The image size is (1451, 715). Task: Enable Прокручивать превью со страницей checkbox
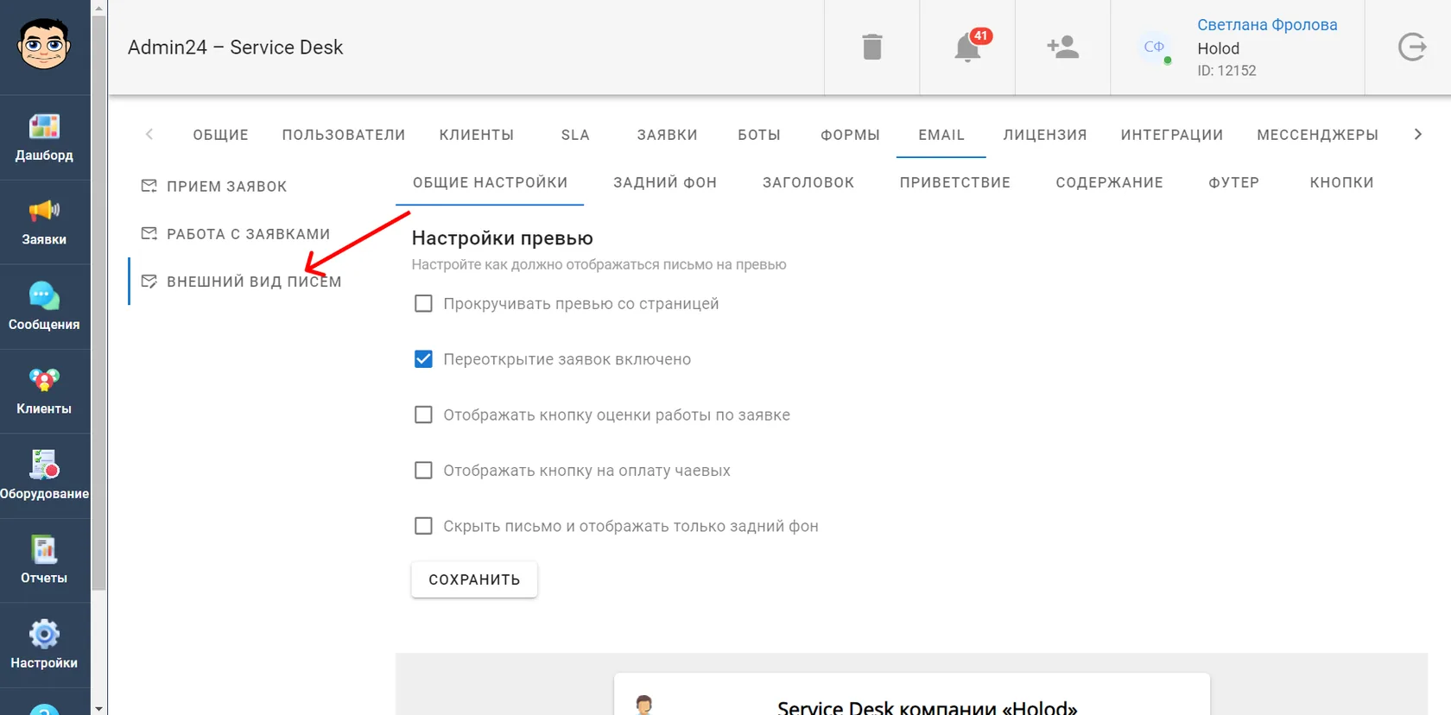tap(423, 304)
